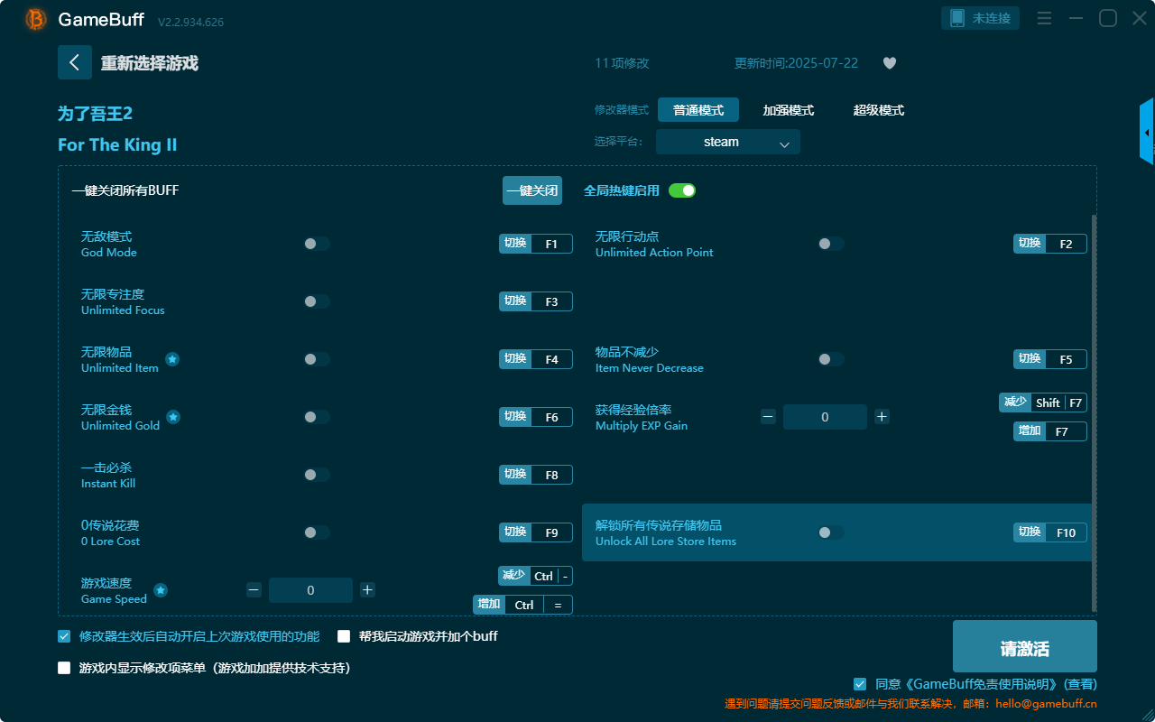Click the V2.2.934.626 version text
1155x722 pixels.
tap(190, 22)
